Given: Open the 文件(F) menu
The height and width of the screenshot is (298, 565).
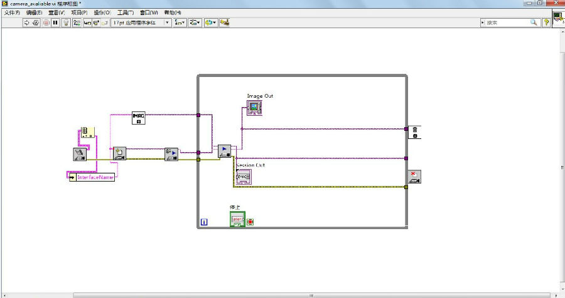Looking at the screenshot, I should (x=12, y=13).
